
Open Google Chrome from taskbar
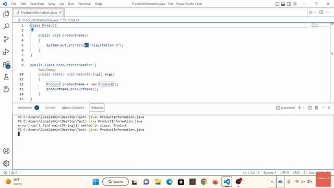click(x=204, y=182)
